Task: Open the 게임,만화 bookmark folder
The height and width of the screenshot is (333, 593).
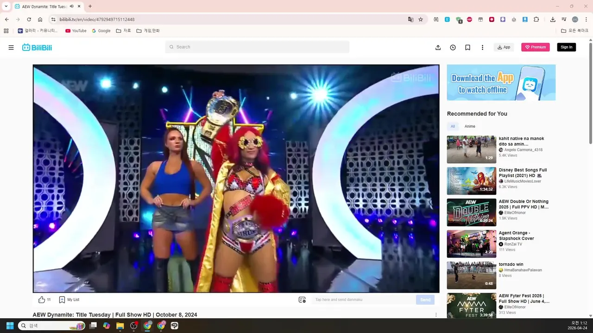Action: click(x=148, y=31)
